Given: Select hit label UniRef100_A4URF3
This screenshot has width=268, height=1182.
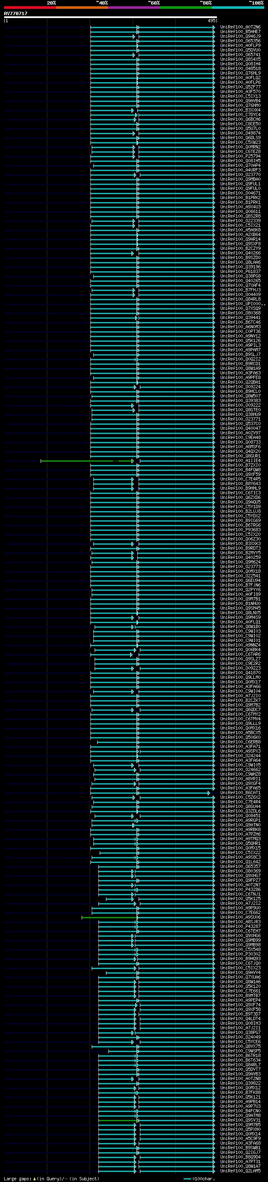Looking at the screenshot, I should pos(240,170).
